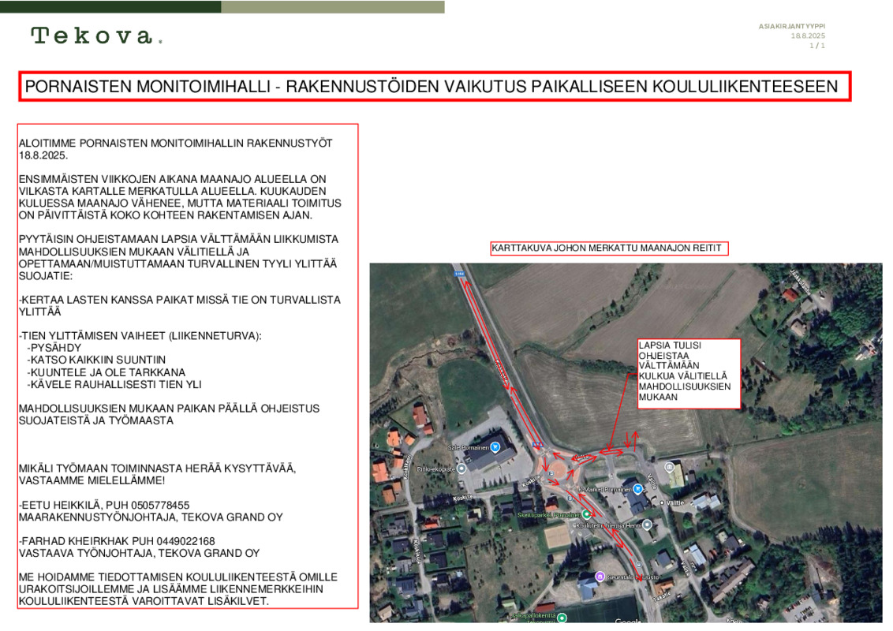Click the blue road number sign on map
The height and width of the screenshot is (631, 893).
459,272
